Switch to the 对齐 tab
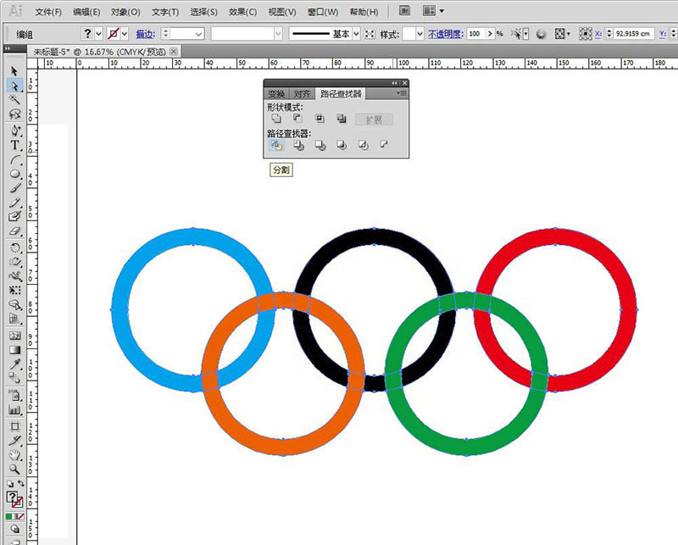Screen dimensions: 678x545 (302, 94)
